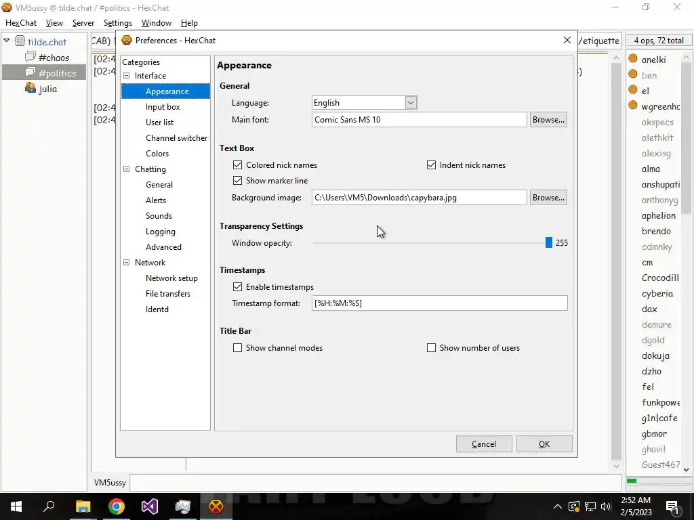694x520 pixels.
Task: Click the Background image path field
Action: [x=419, y=198]
